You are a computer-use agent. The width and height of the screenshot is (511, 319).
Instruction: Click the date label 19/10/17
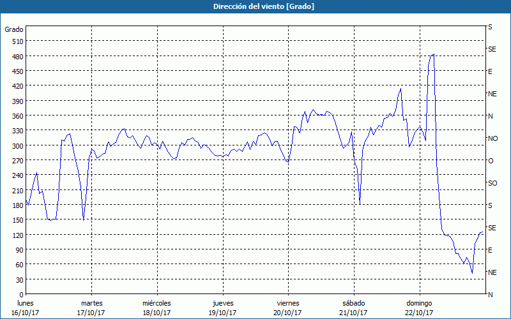[x=222, y=313]
